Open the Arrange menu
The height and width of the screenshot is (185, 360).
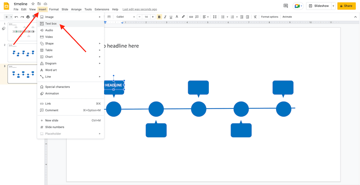(x=76, y=9)
